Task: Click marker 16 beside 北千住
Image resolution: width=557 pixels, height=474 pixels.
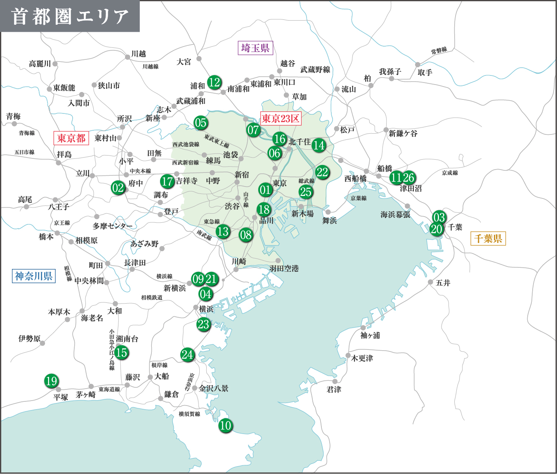Action: pyautogui.click(x=280, y=139)
